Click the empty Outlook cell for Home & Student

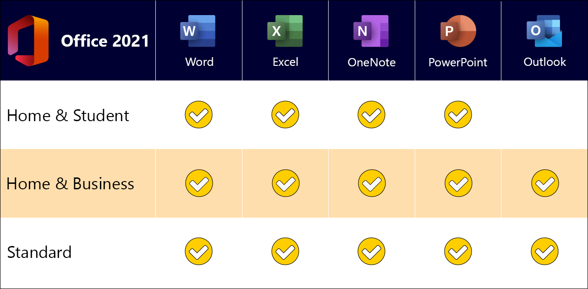coord(544,115)
